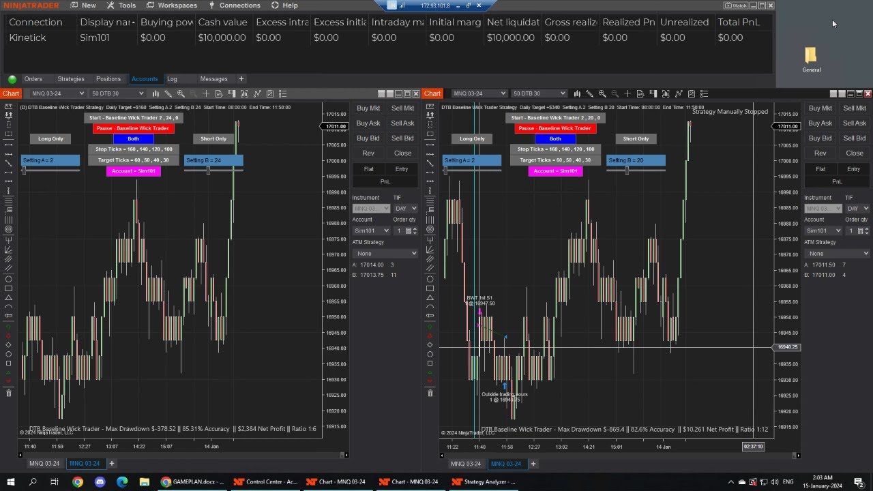The width and height of the screenshot is (873, 491).
Task: Select ellipse drawing tool in left chart sidebar
Action: [8, 278]
